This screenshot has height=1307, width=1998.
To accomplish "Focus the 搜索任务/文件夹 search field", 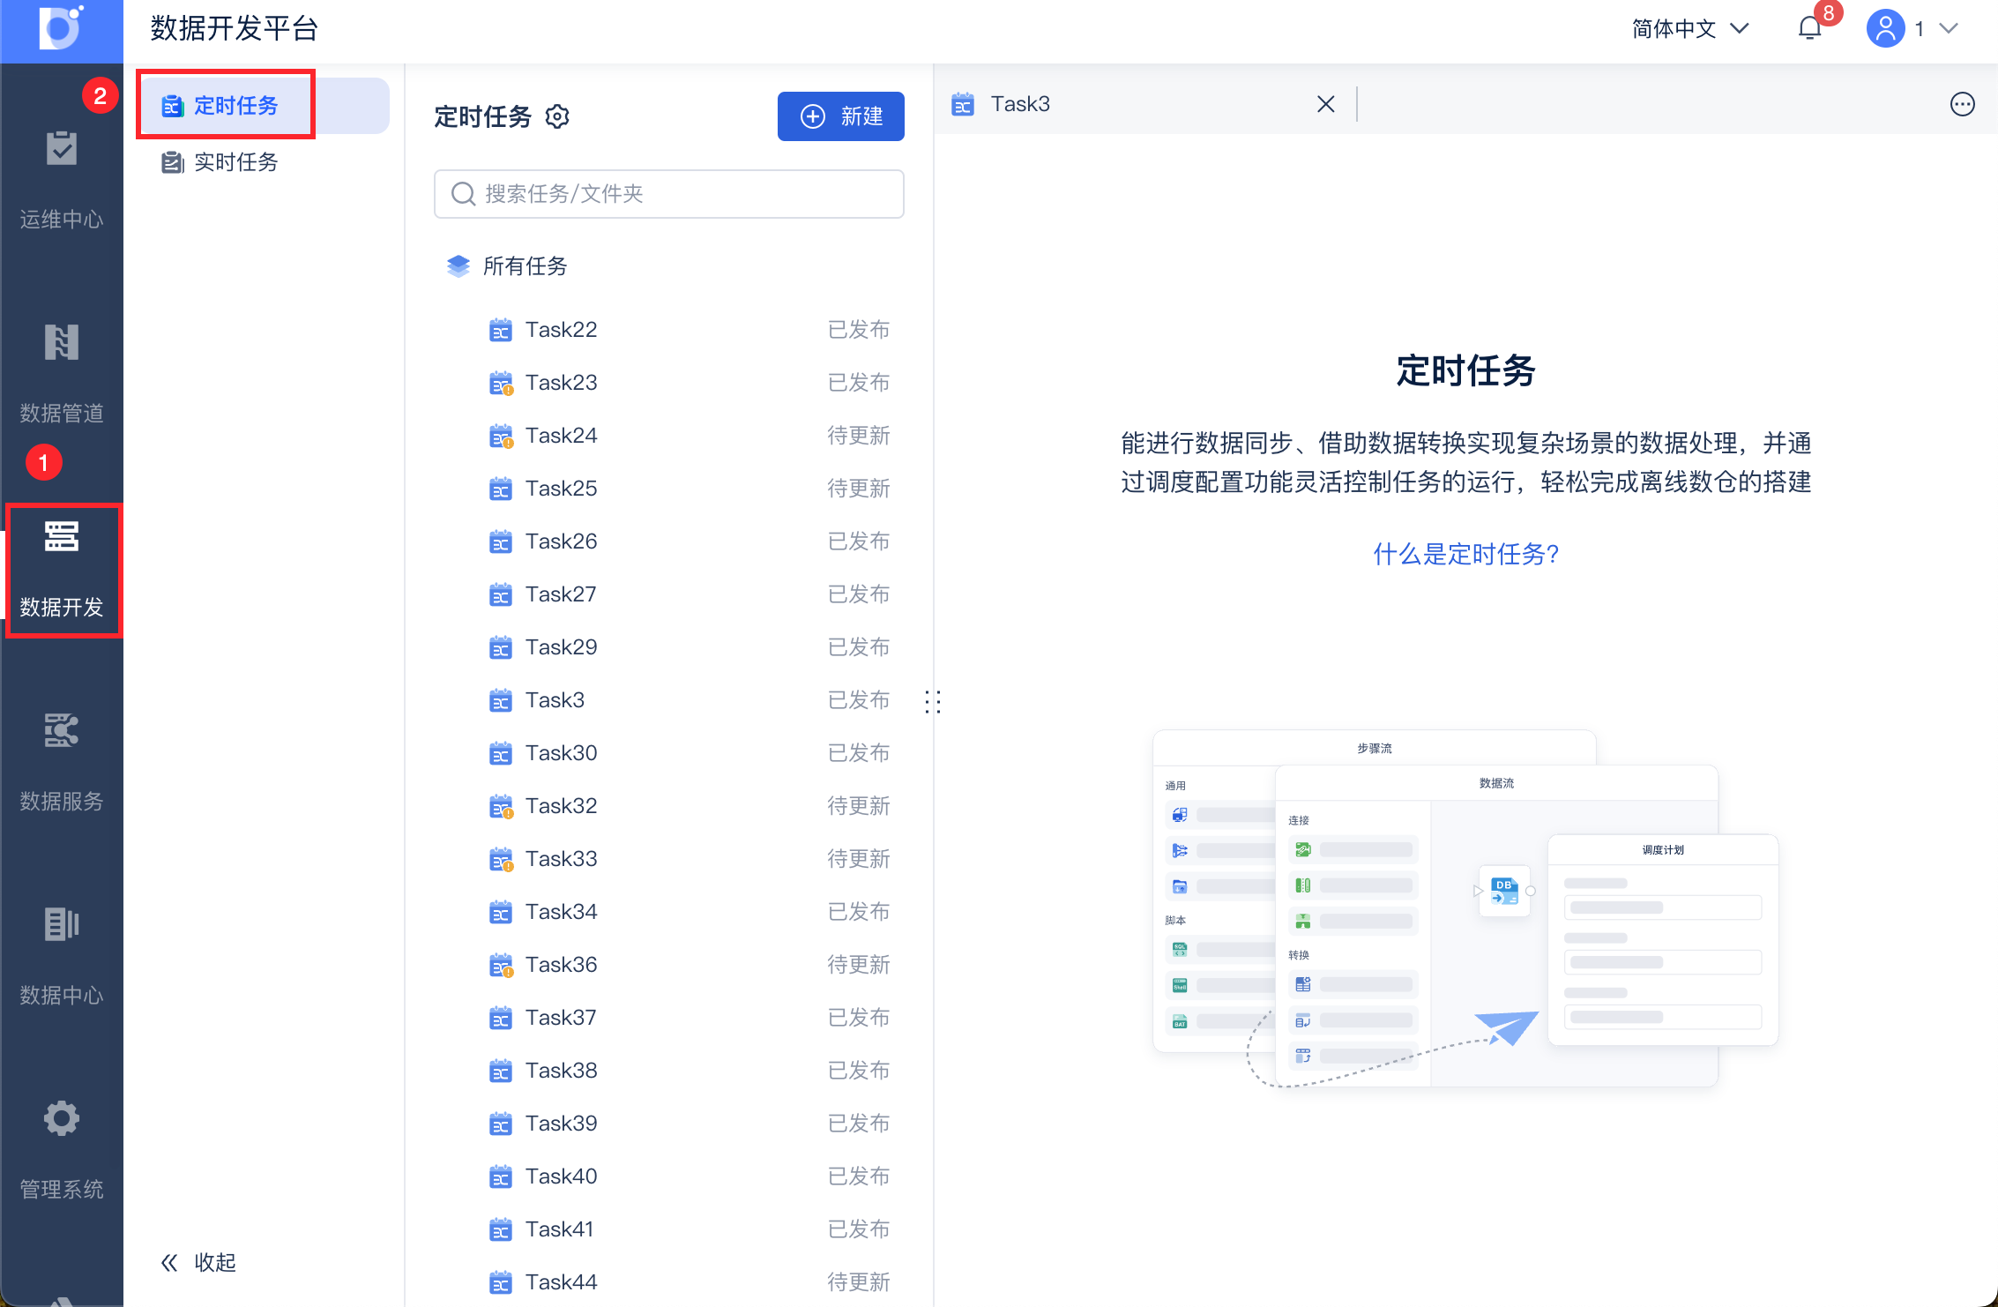I will pyautogui.click(x=668, y=194).
